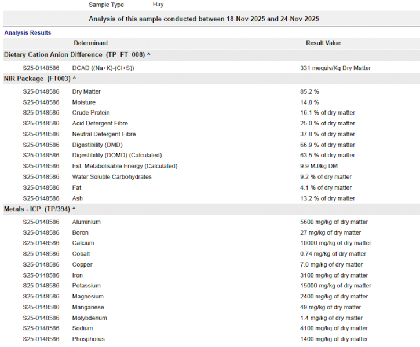Click the Hay sample type value
Viewport: 420px width, 347px height.
coord(158,5)
